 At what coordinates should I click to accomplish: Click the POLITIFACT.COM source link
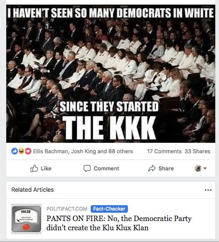67,209
